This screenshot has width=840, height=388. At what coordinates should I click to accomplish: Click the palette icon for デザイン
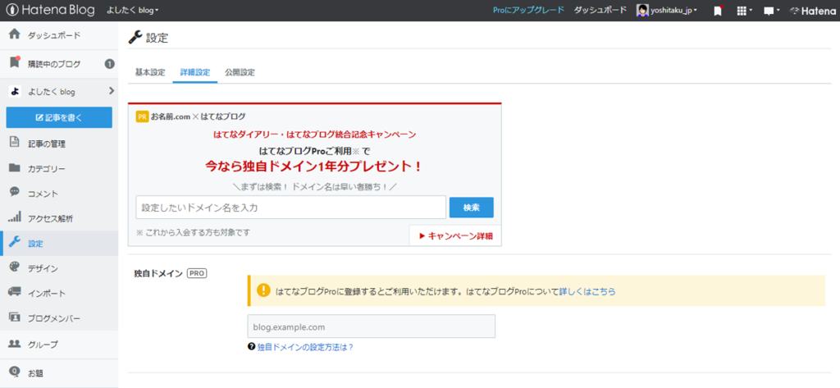pyautogui.click(x=15, y=267)
